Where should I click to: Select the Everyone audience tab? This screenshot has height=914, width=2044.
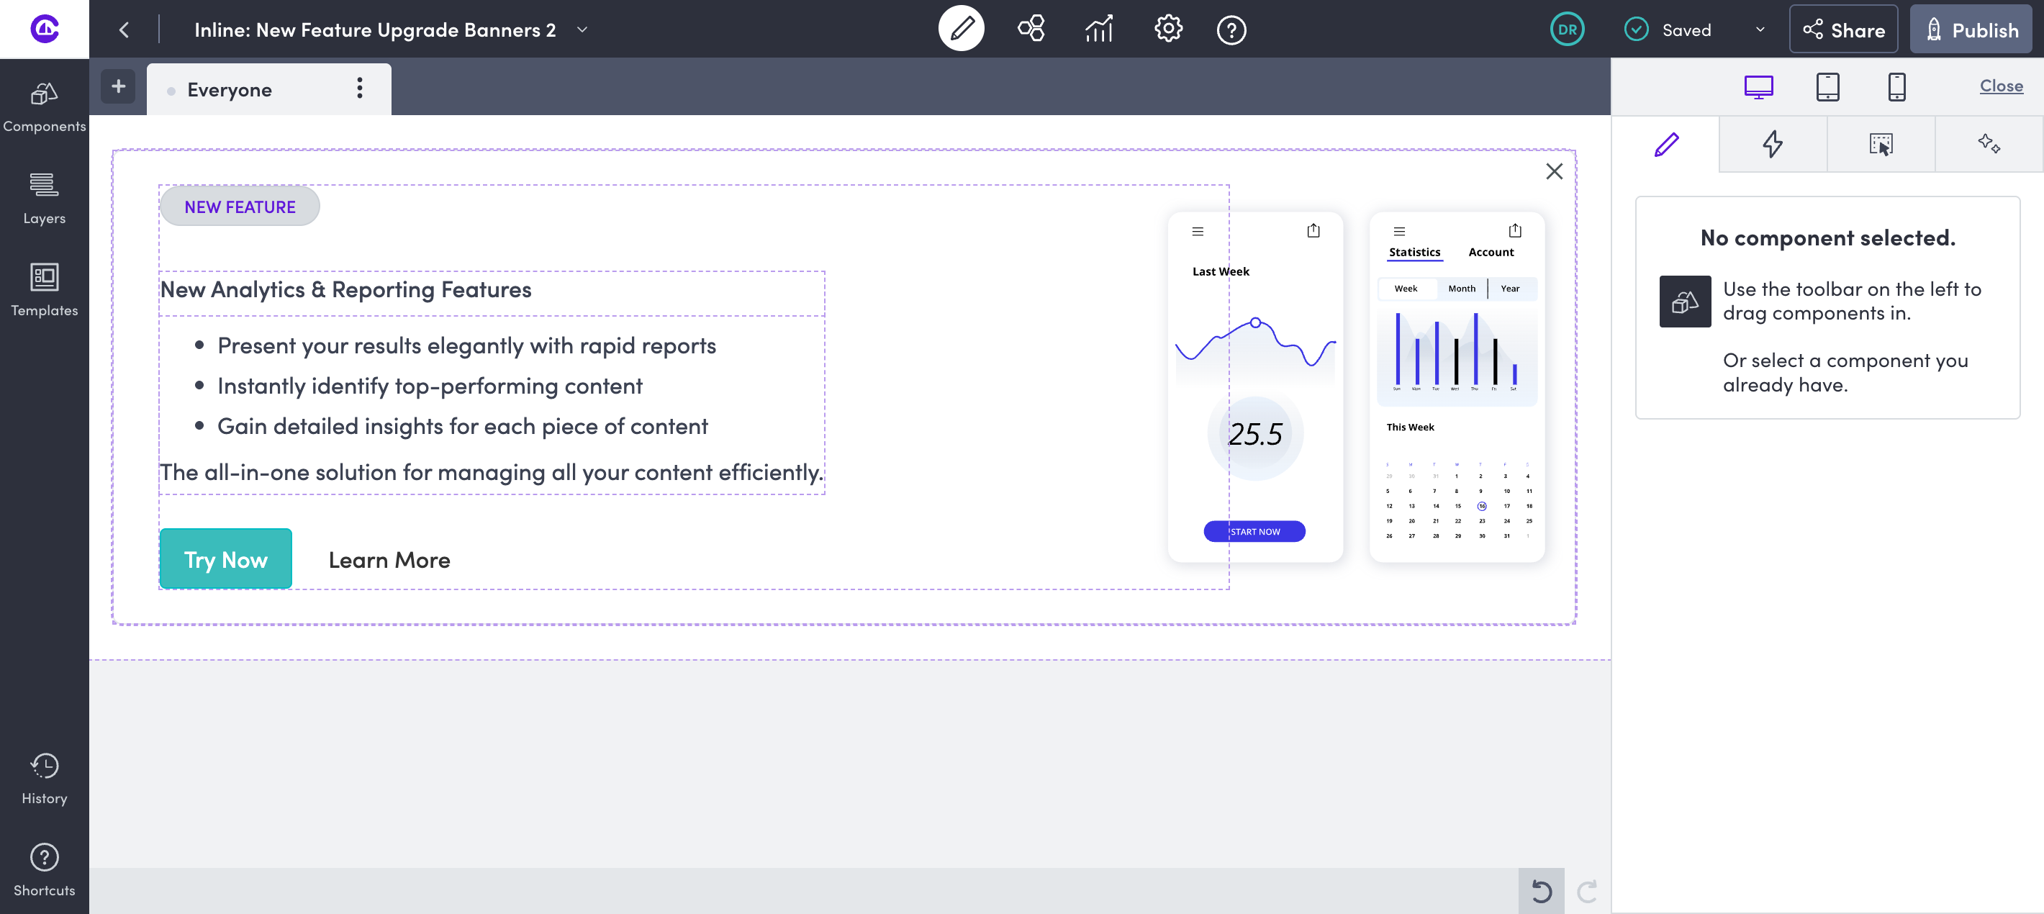(x=230, y=90)
